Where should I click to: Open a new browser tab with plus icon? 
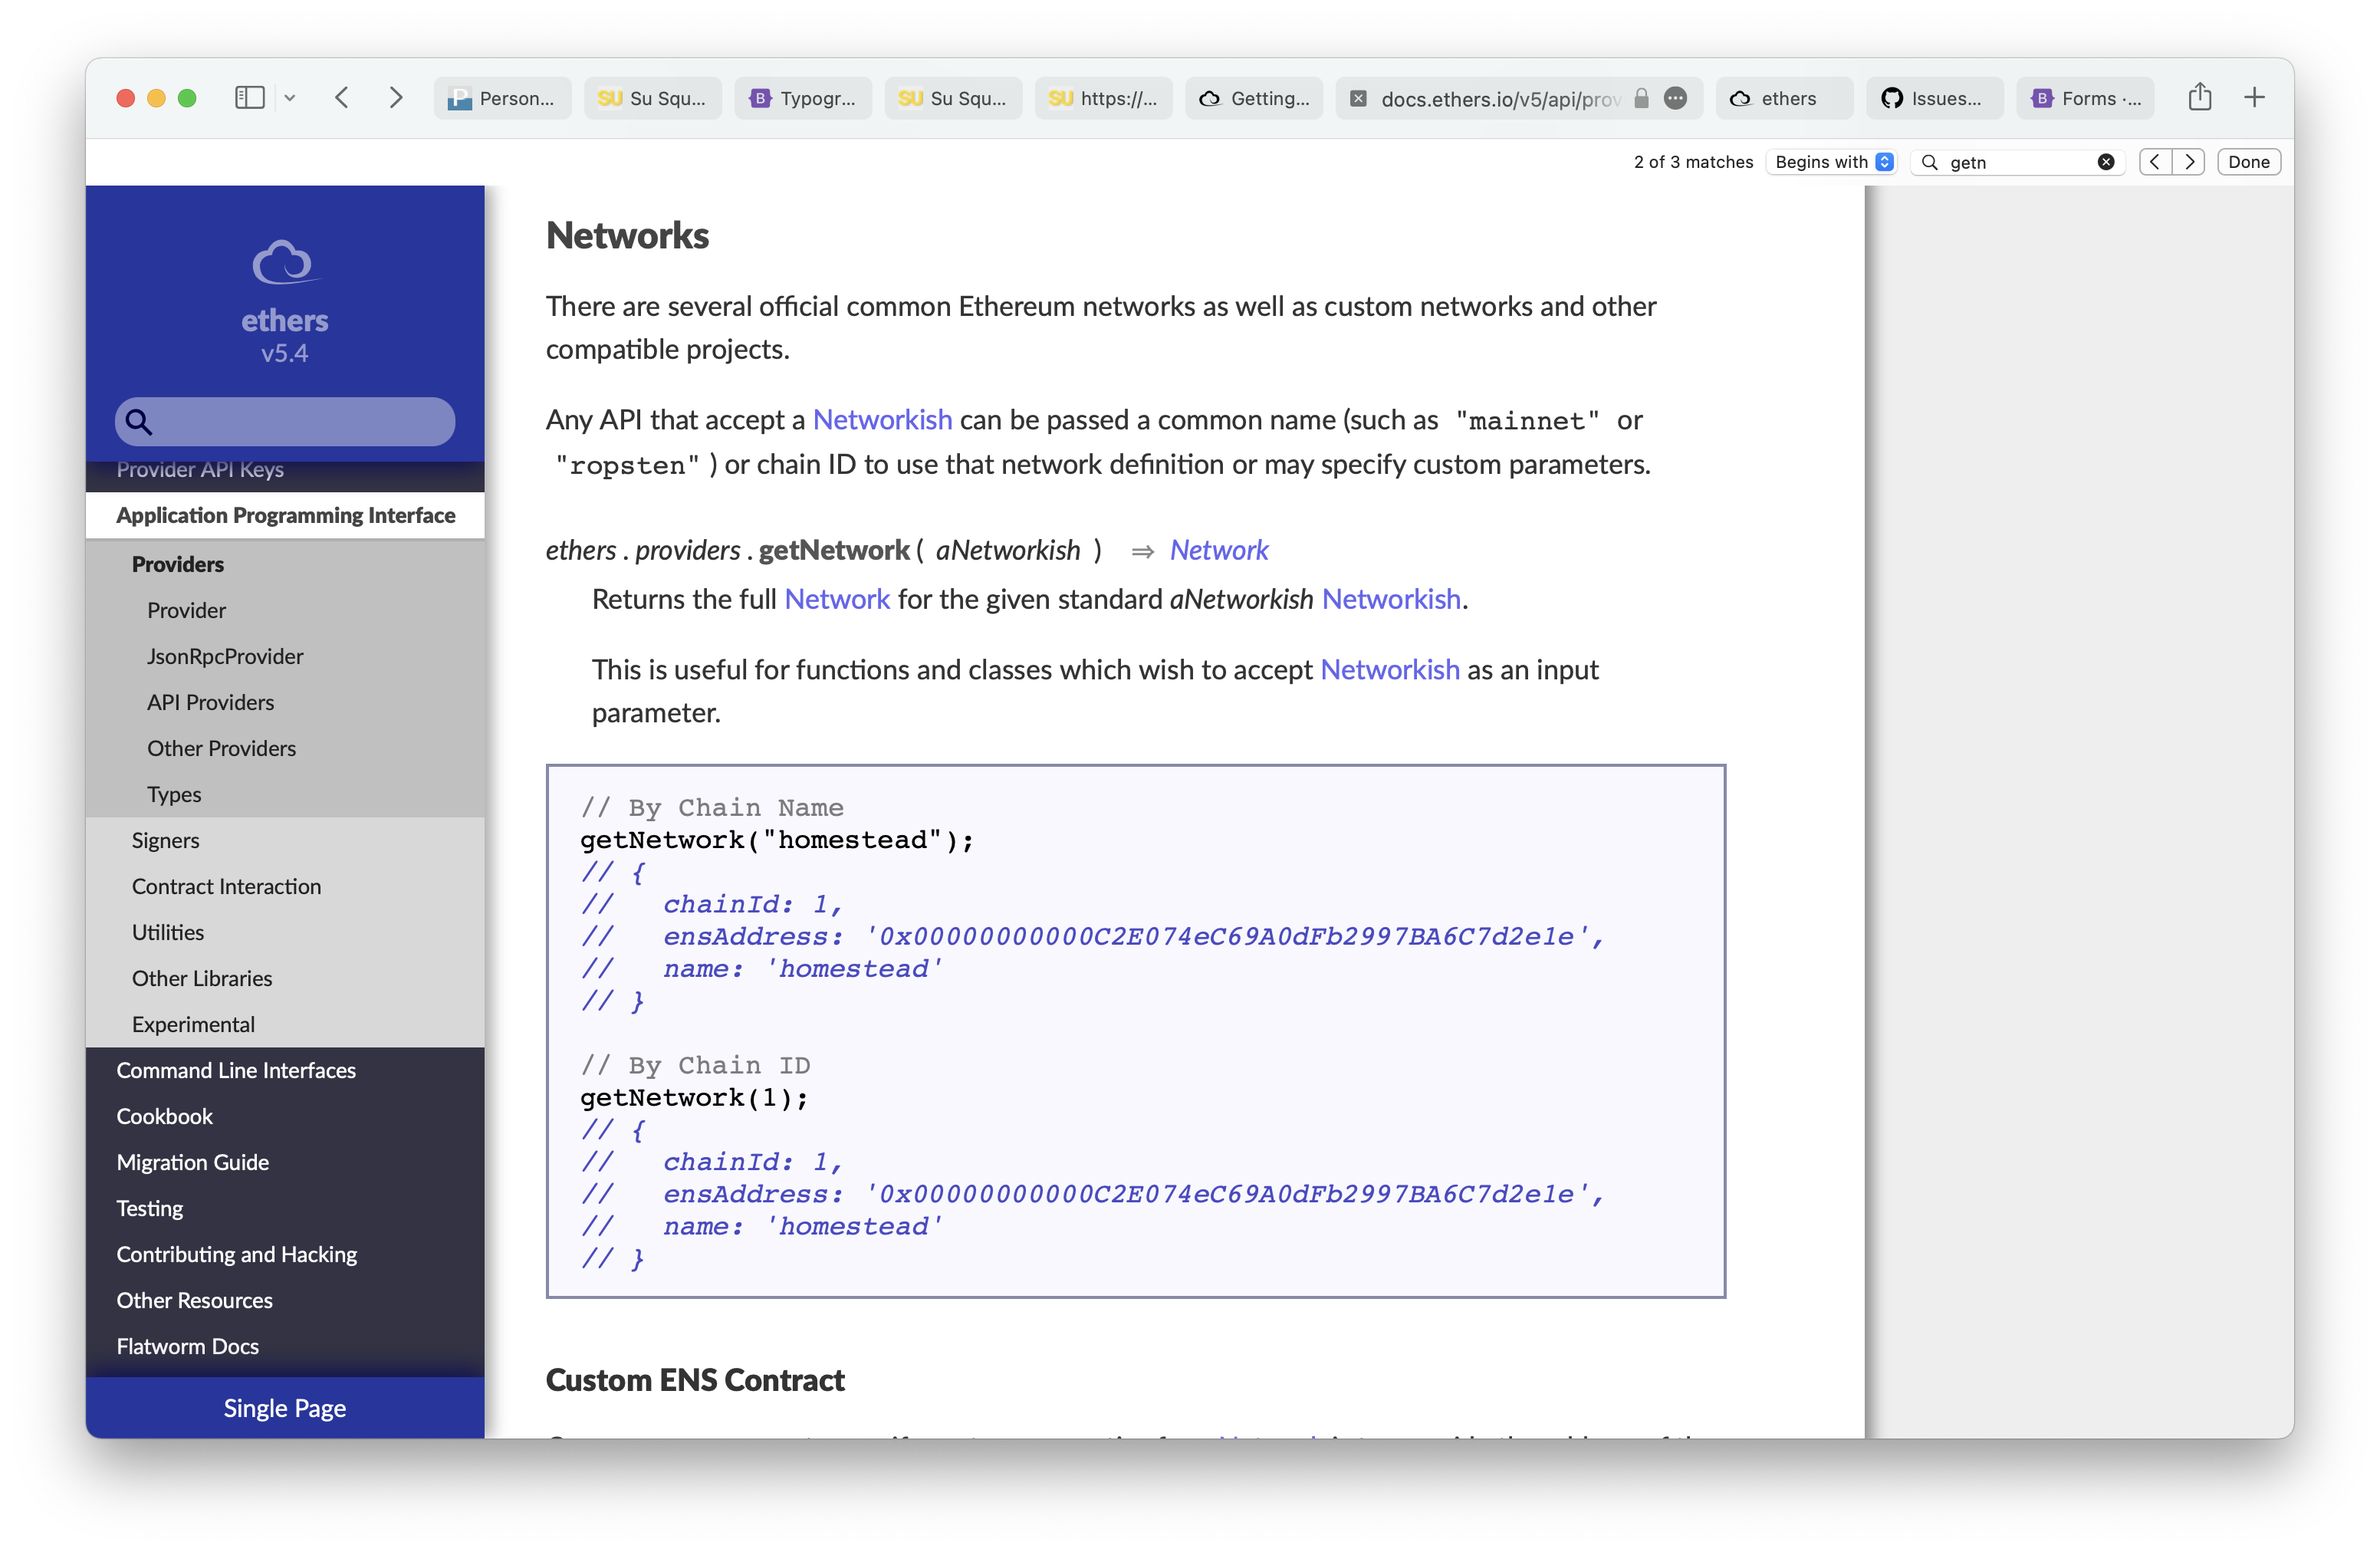2254,97
